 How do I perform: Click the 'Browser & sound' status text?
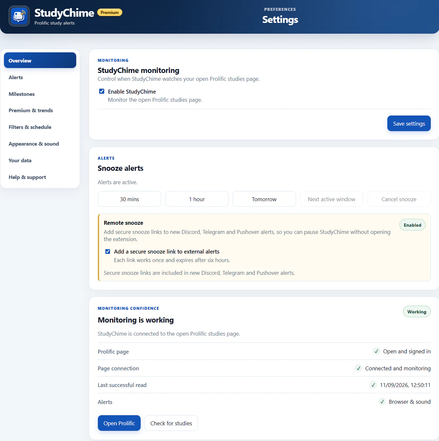click(410, 402)
